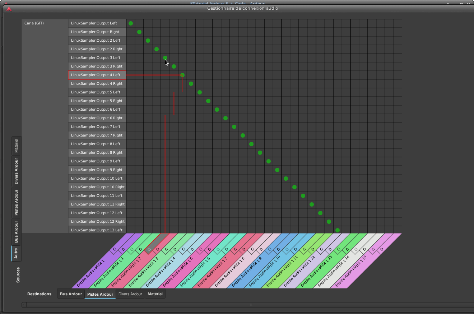Open the vertical Pistes Ardour sources tab
Image resolution: width=474 pixels, height=314 pixels.
(x=16, y=202)
